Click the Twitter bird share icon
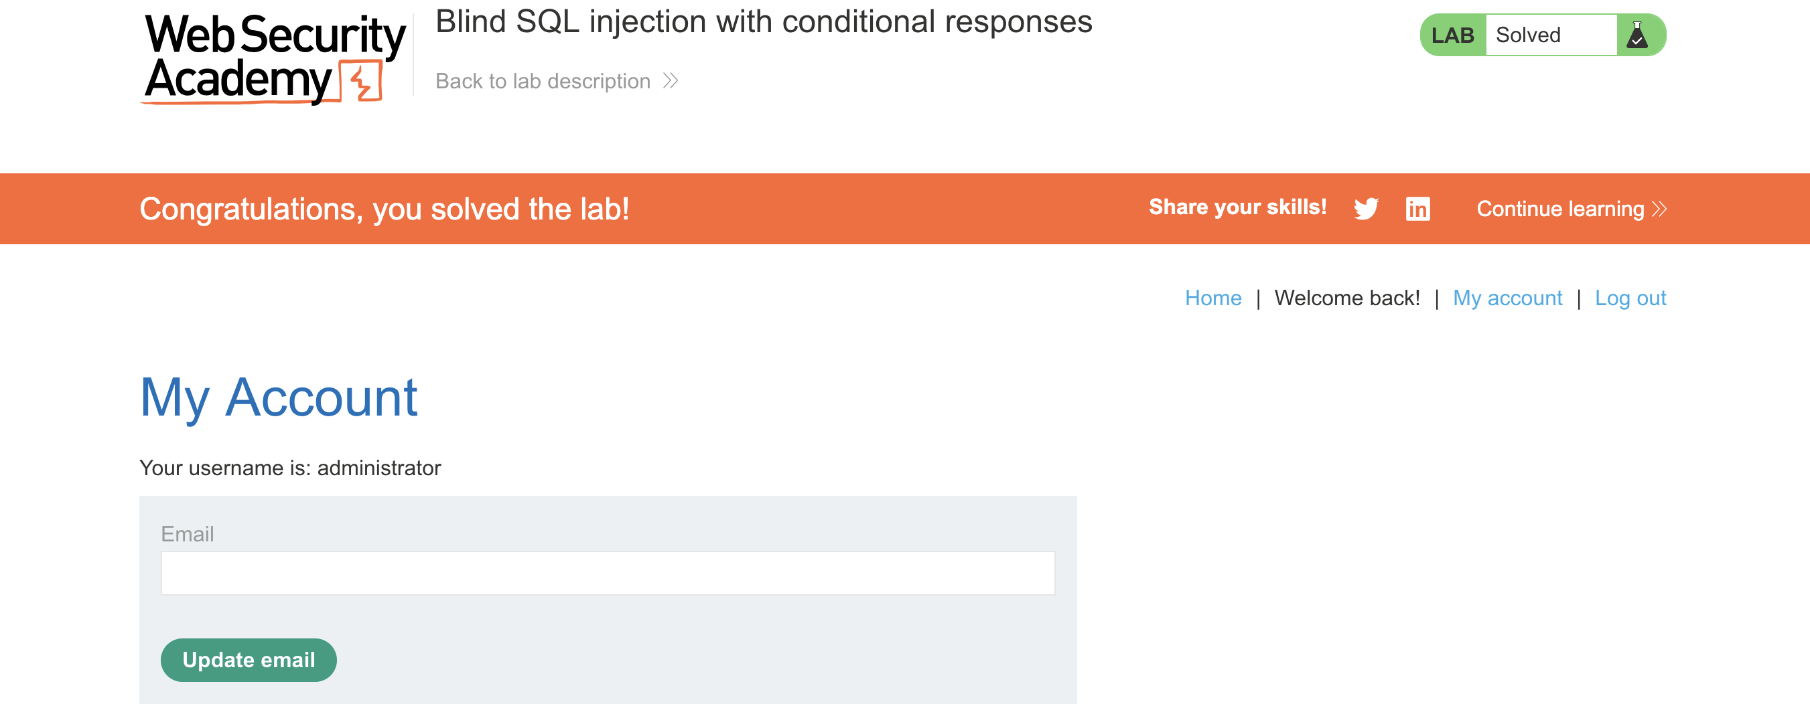The height and width of the screenshot is (704, 1810). click(x=1366, y=209)
